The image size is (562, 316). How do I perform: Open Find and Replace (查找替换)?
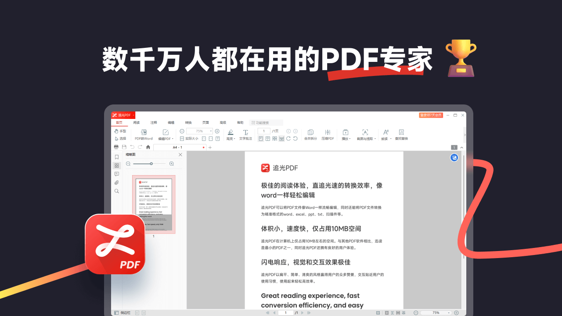pyautogui.click(x=401, y=135)
